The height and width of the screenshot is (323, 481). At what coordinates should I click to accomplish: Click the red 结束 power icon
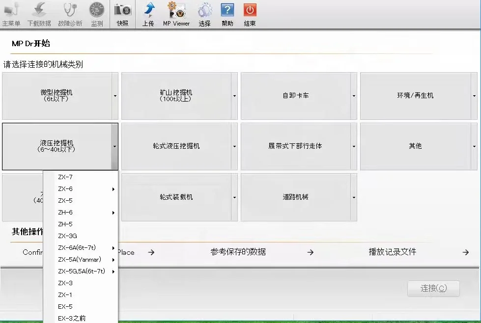click(x=250, y=14)
